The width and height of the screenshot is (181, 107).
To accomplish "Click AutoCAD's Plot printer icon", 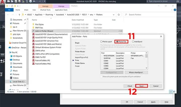I will tap(30, 1).
